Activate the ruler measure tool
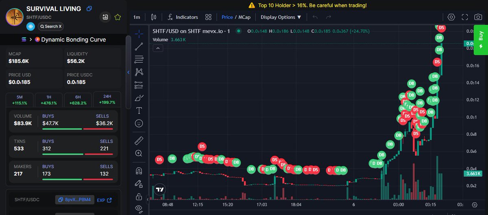The height and width of the screenshot is (215, 488). pyautogui.click(x=139, y=140)
